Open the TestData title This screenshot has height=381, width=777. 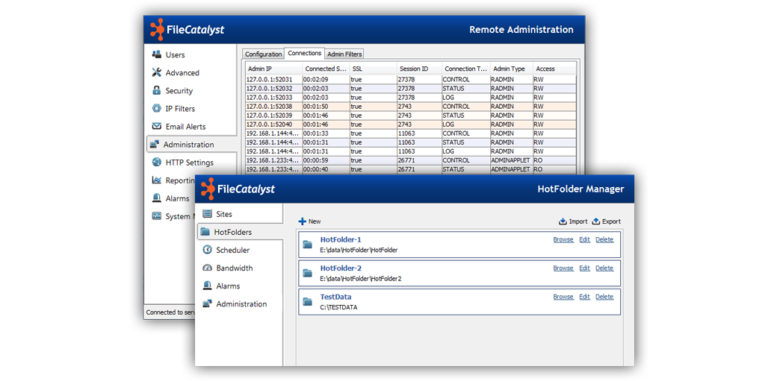coord(335,297)
